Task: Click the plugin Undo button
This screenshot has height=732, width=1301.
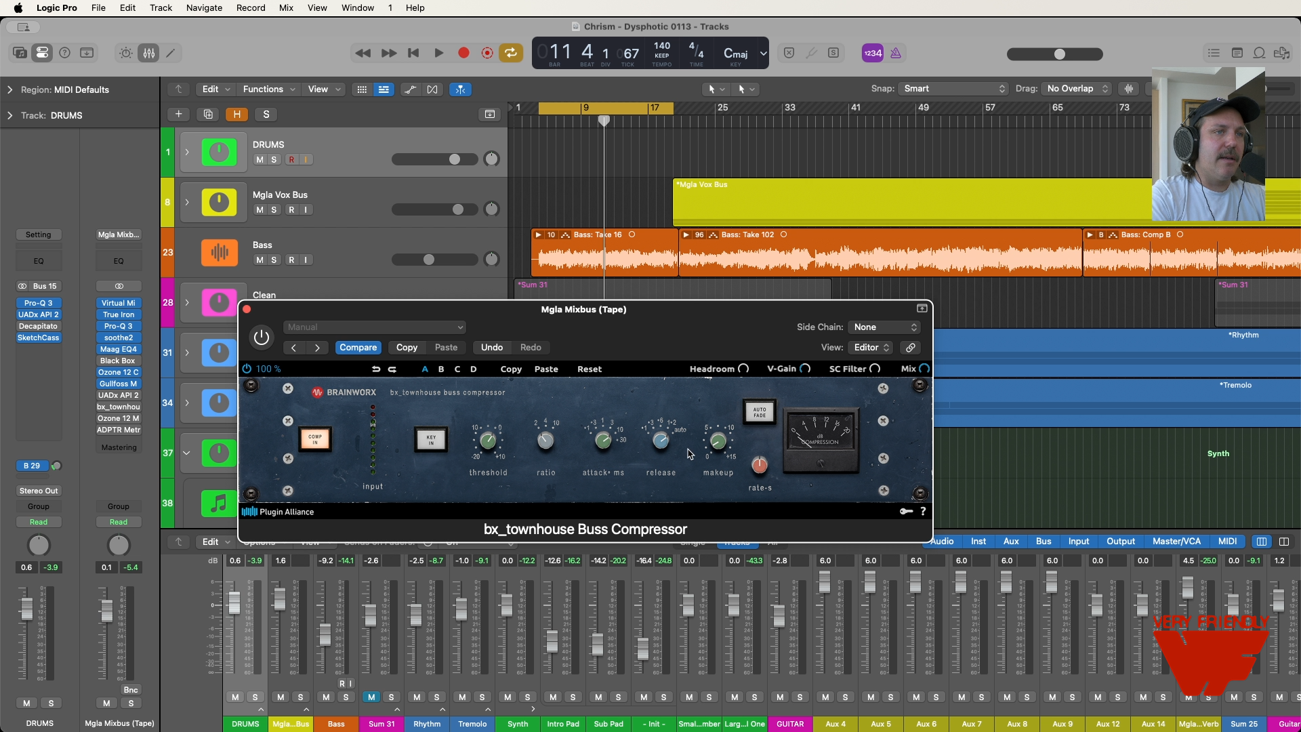Action: click(x=491, y=348)
